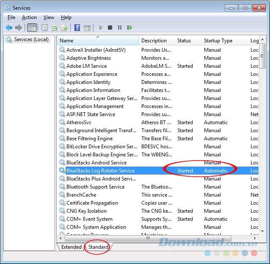Open the View menu
The height and width of the screenshot is (264, 270).
49,17
